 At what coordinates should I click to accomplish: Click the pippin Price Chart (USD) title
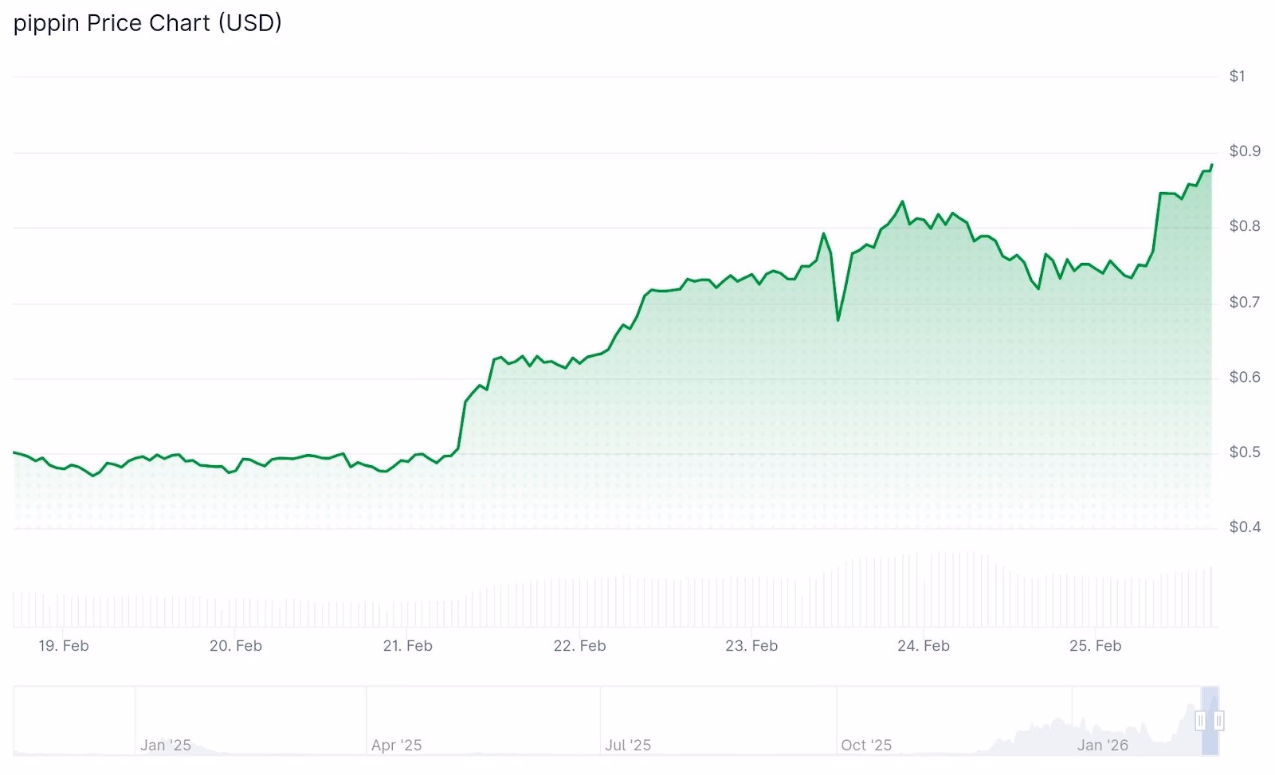coord(147,23)
